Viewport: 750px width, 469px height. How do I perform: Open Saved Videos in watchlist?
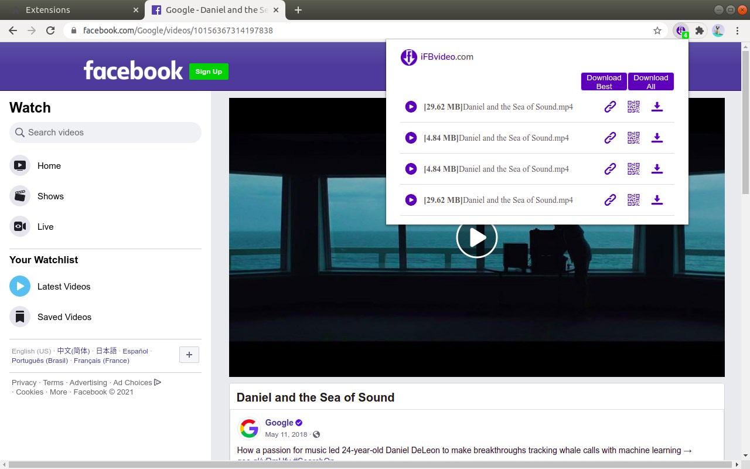pyautogui.click(x=105, y=317)
